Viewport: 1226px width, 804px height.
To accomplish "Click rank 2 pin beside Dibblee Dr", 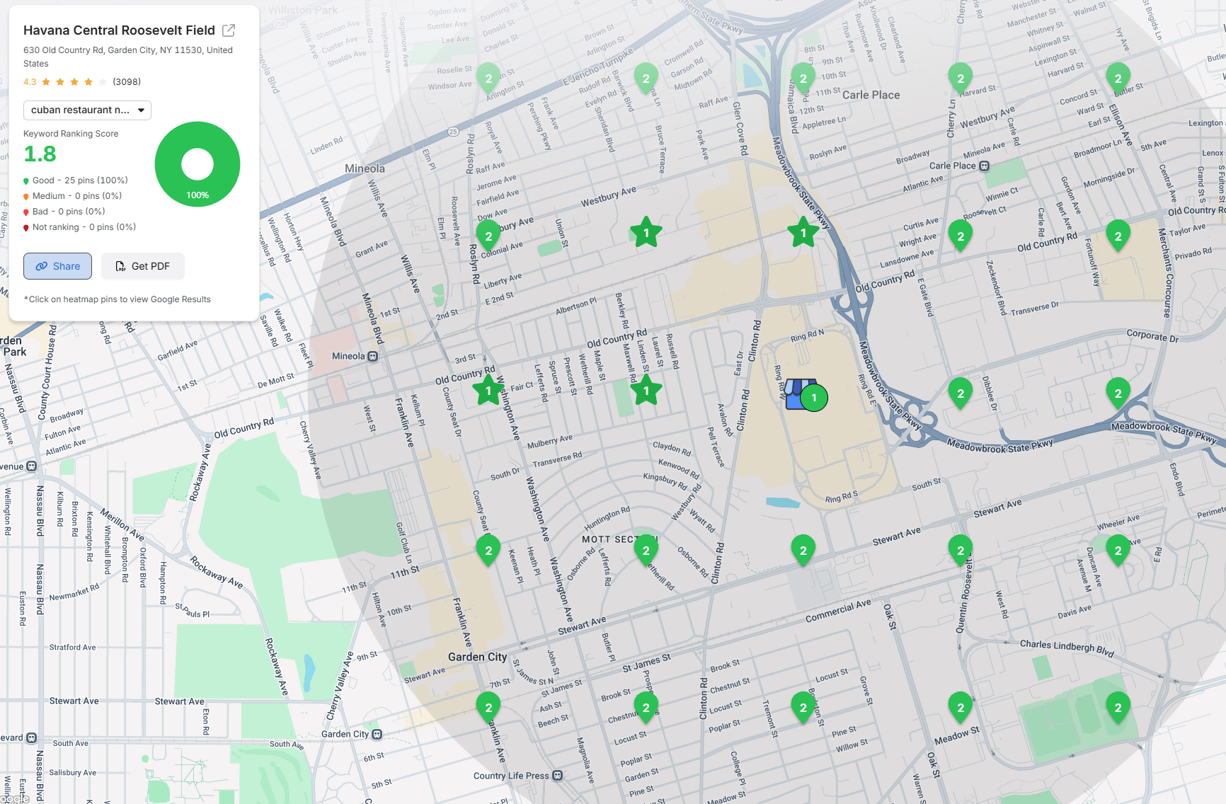I will click(960, 393).
